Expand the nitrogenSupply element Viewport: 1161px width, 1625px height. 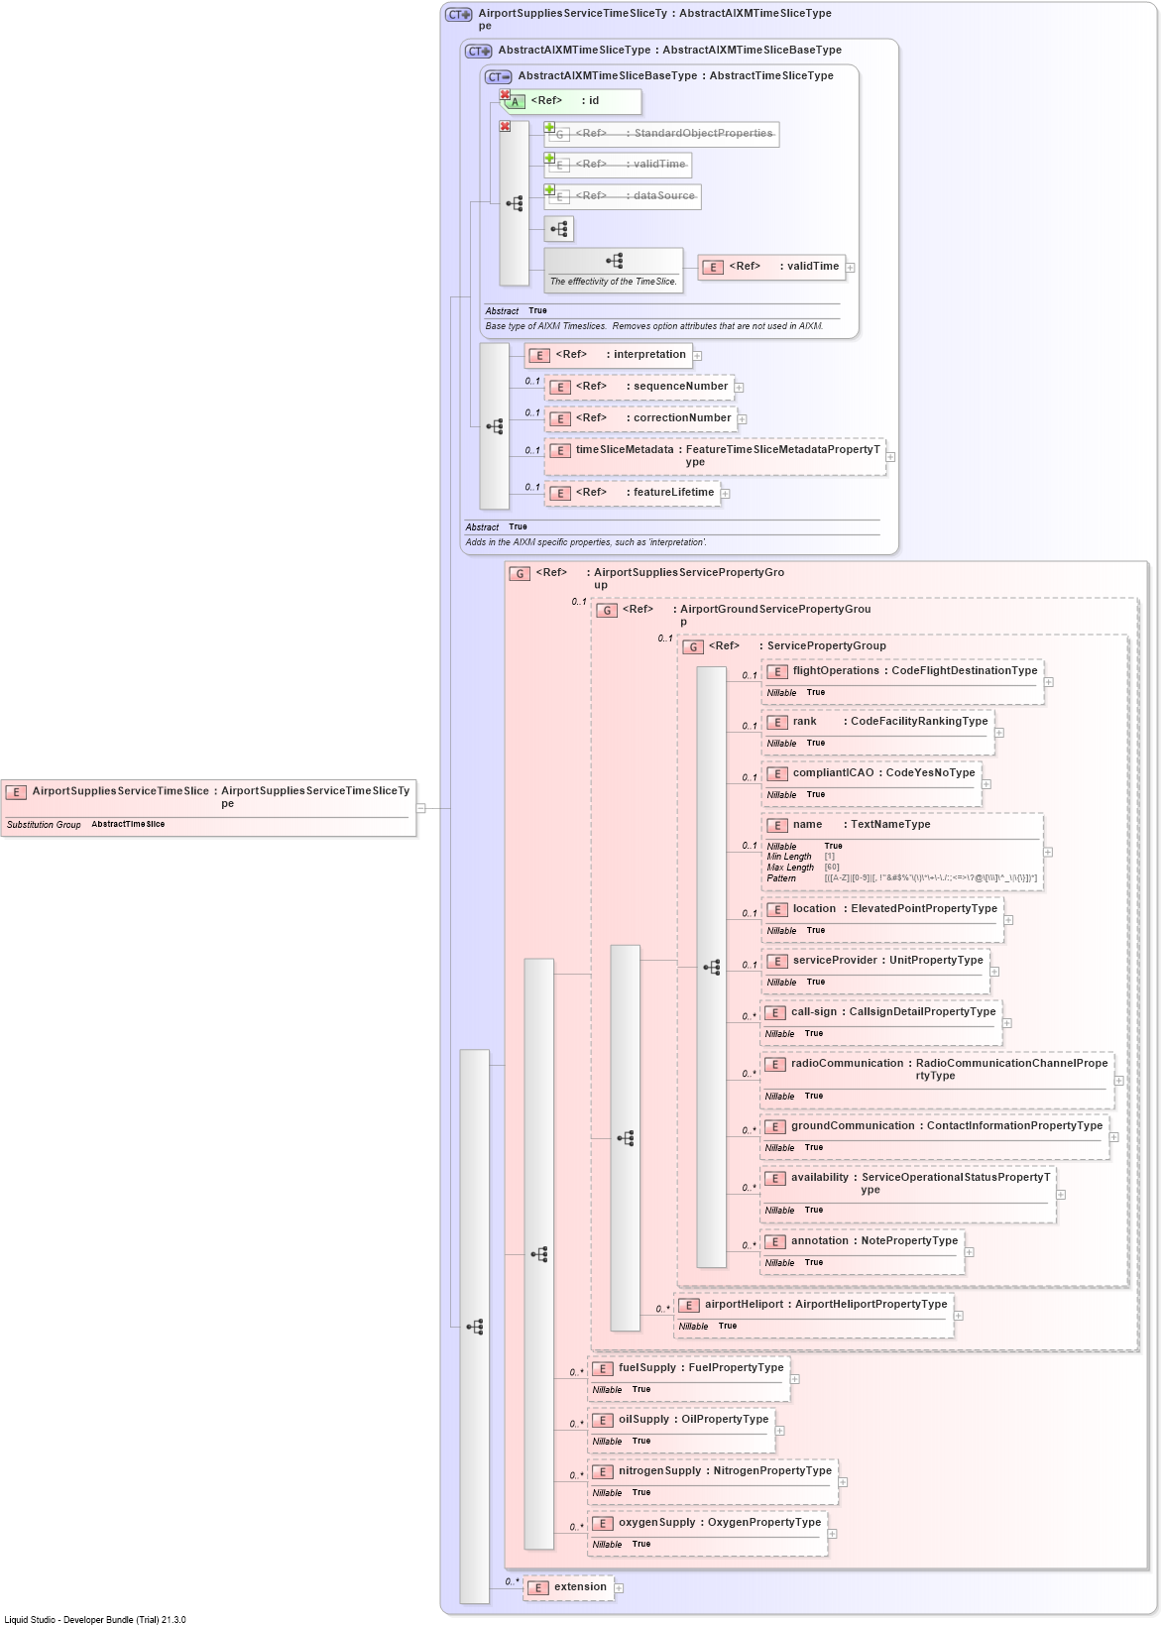[843, 1481]
